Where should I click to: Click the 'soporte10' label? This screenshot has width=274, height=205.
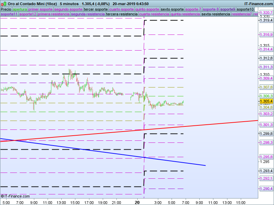coord(246,9)
